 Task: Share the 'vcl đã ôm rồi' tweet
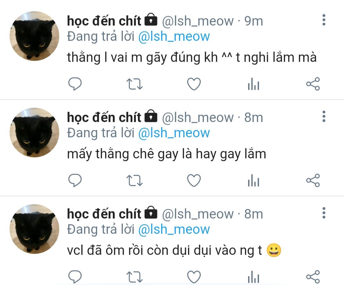(x=313, y=277)
